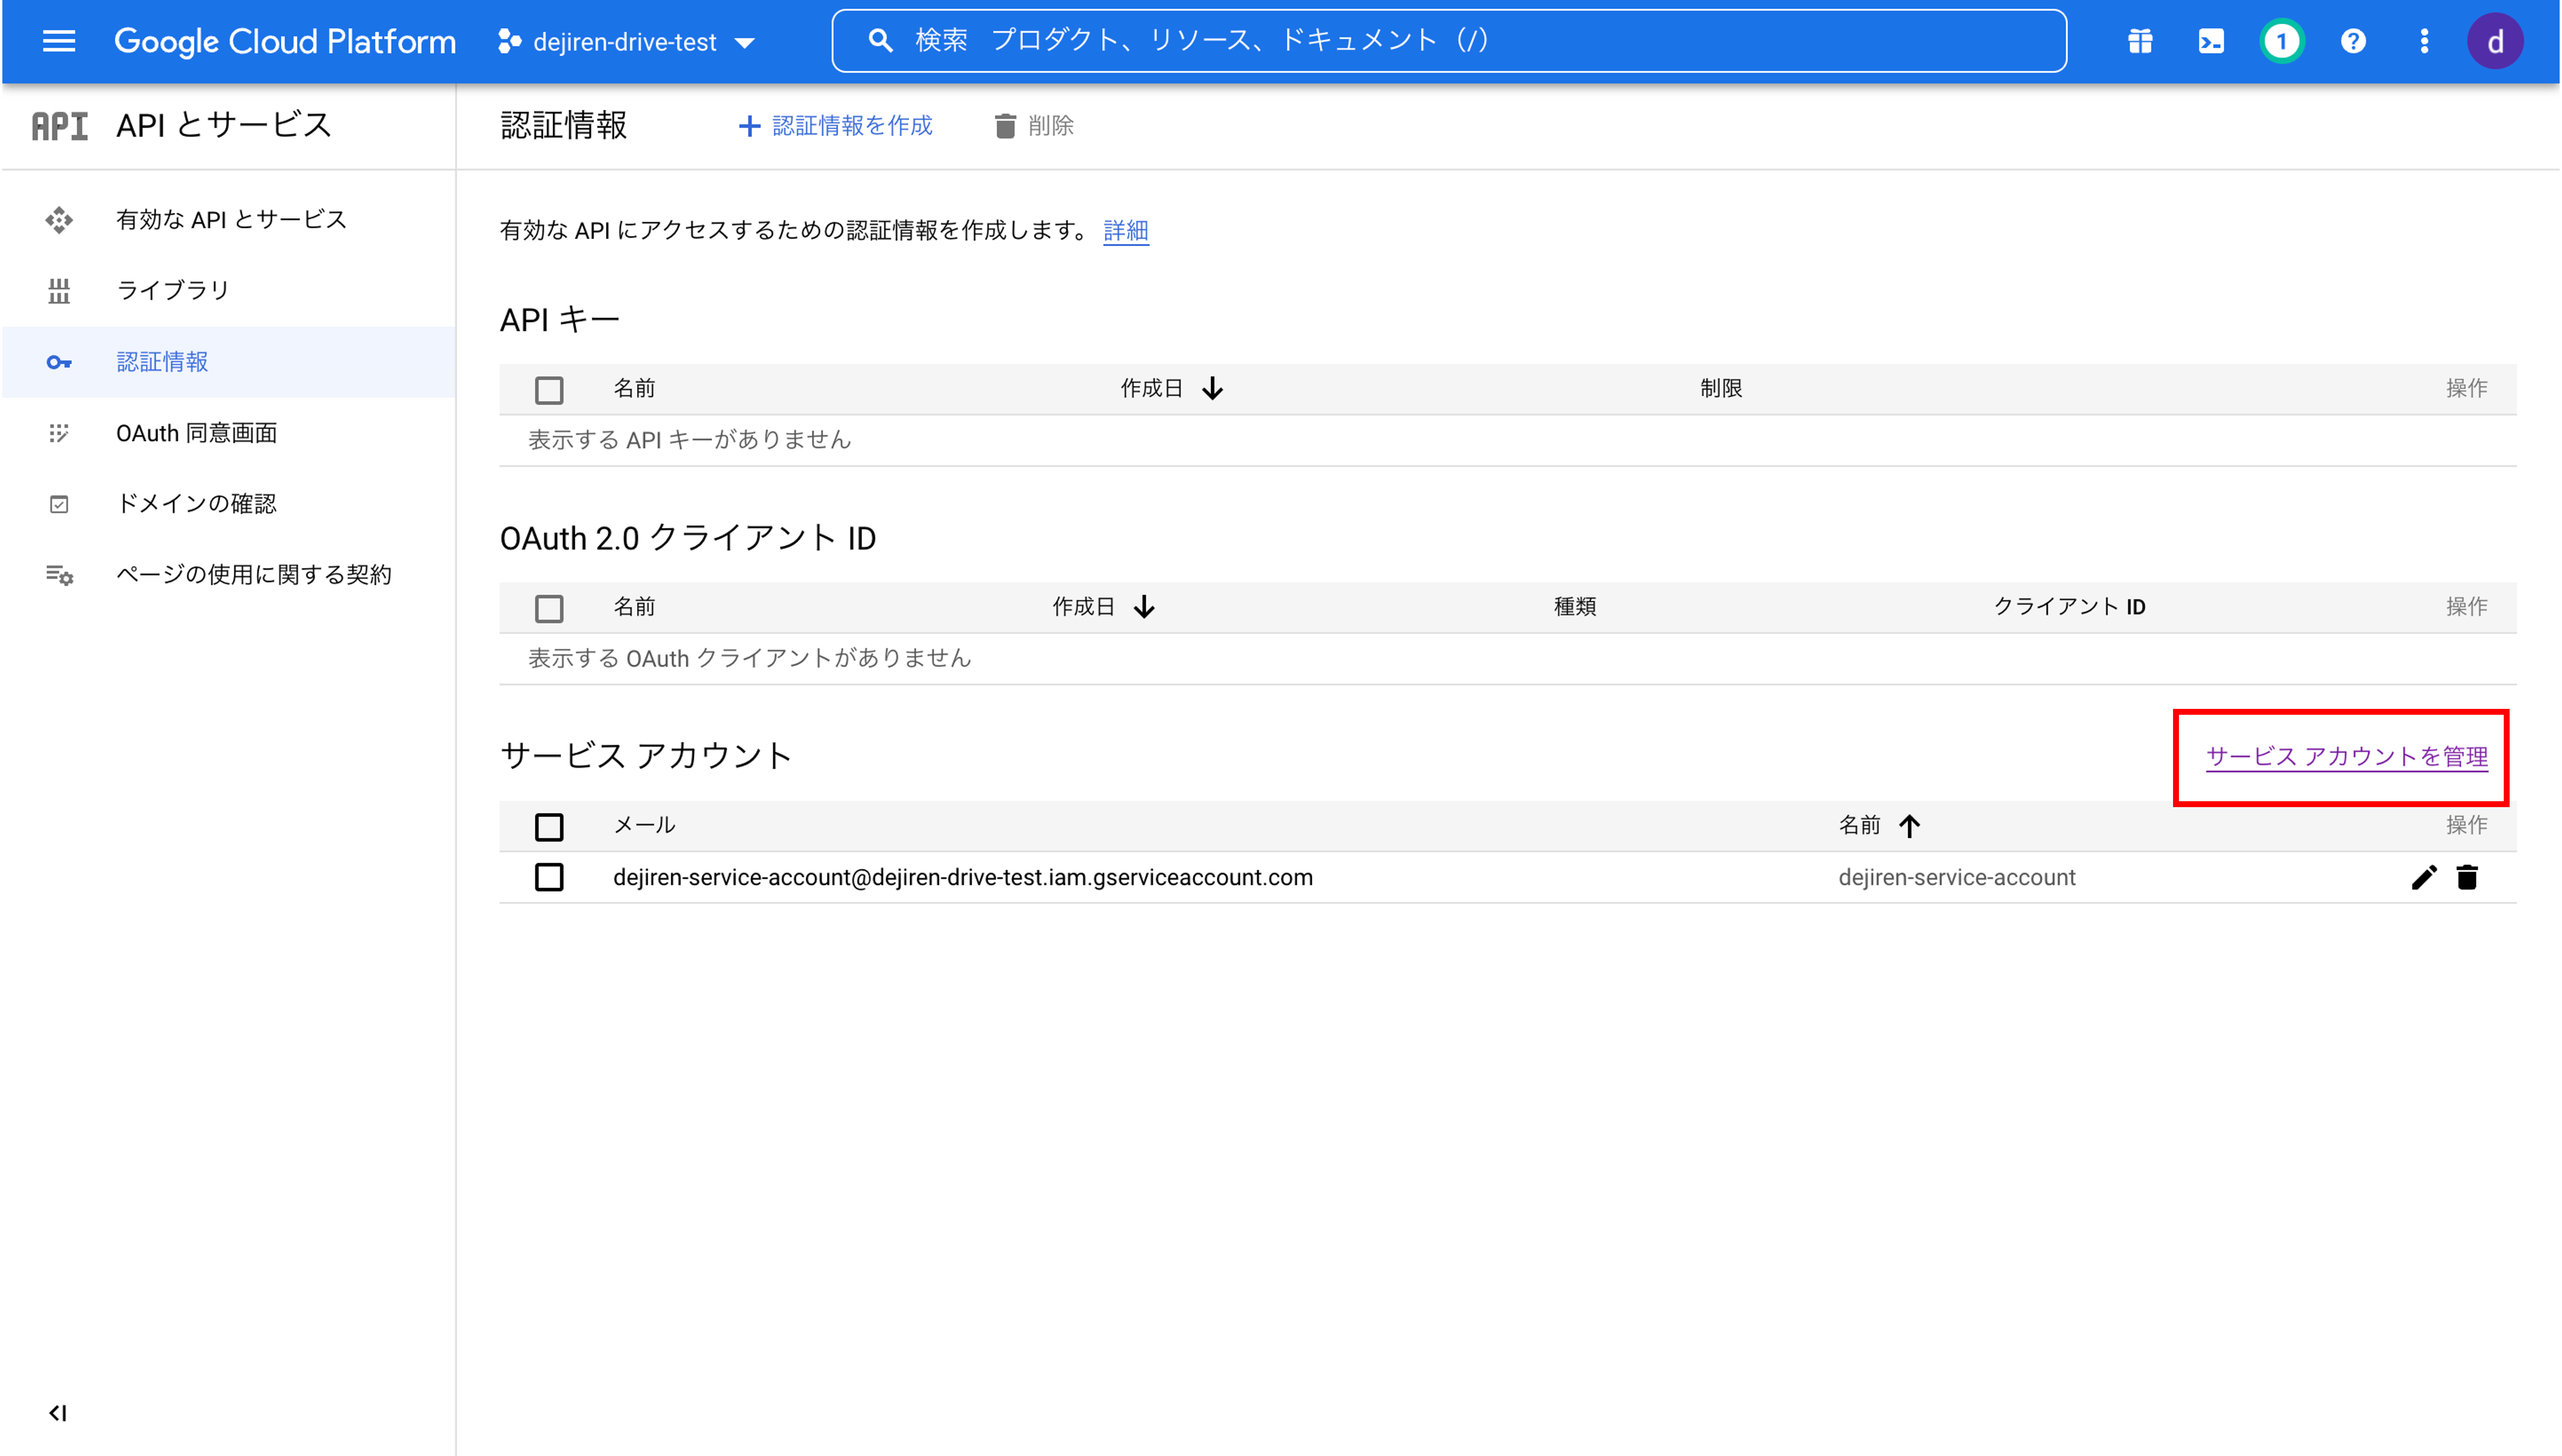Open the help question mark icon
2562x1456 pixels.
click(2353, 41)
